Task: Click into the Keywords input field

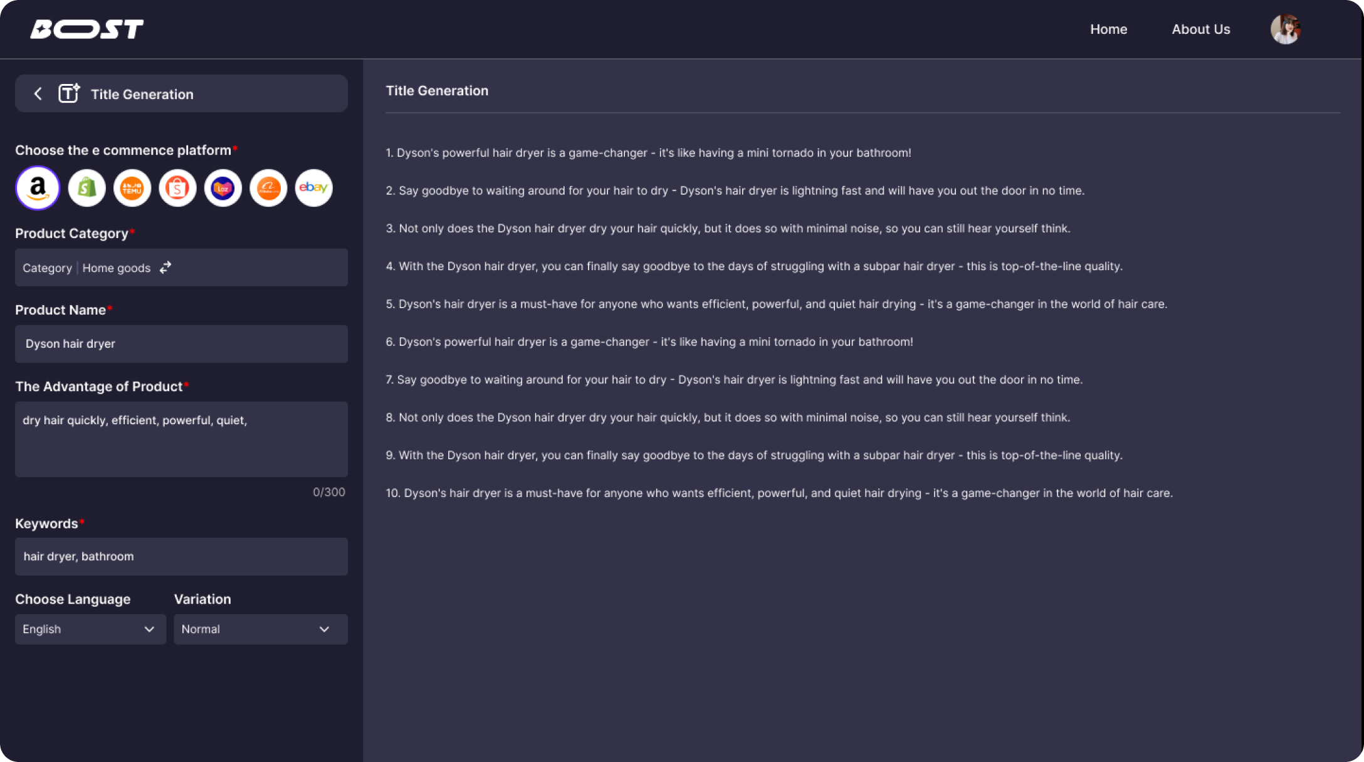Action: click(x=181, y=556)
